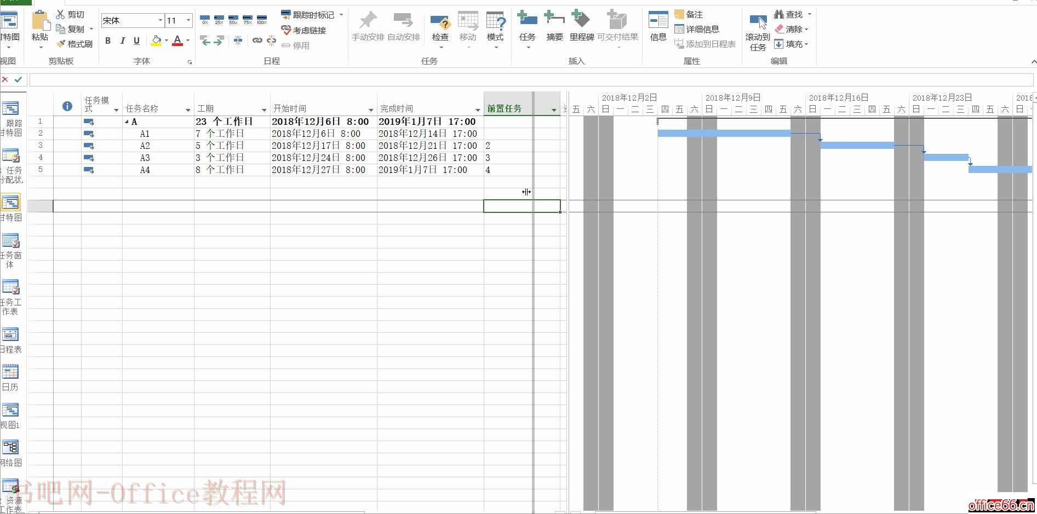Open the font group dialog launcher
Viewport: 1037px width, 514px height.
[190, 62]
